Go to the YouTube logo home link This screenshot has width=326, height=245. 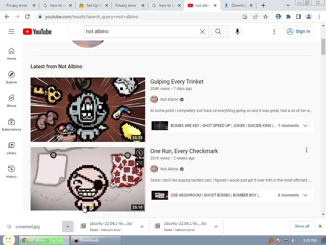pos(37,32)
